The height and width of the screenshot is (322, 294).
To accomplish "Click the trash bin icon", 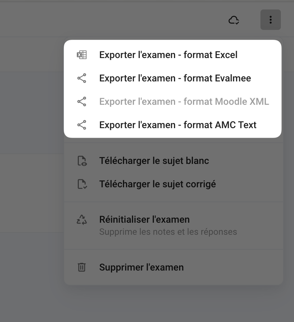I will 82,267.
